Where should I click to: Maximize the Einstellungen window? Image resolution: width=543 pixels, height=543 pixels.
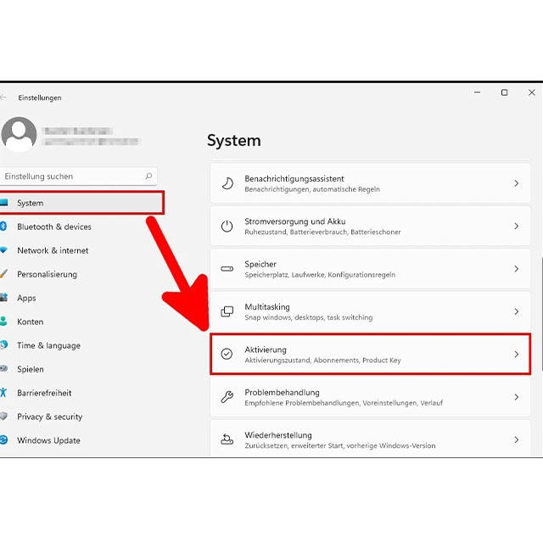pyautogui.click(x=505, y=92)
